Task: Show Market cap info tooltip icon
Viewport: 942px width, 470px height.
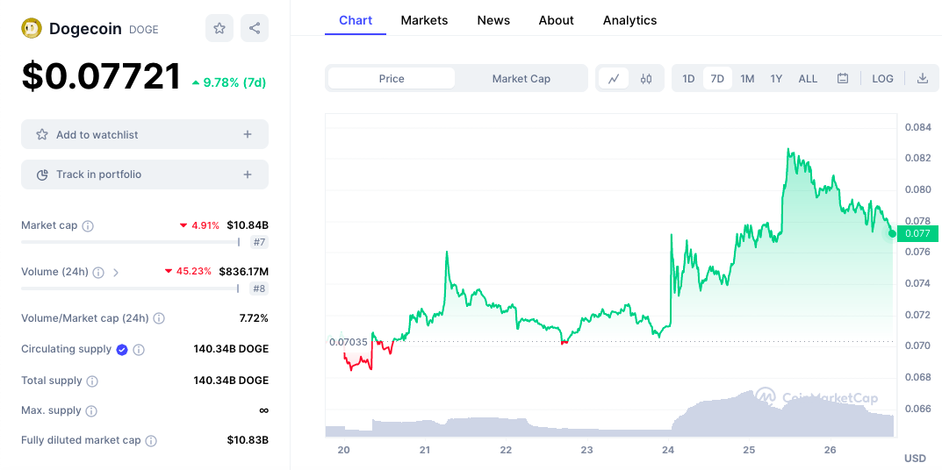Action: click(88, 226)
